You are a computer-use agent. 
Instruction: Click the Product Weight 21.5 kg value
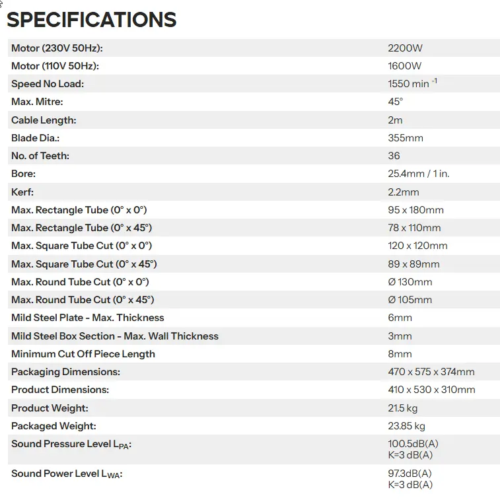pos(402,408)
